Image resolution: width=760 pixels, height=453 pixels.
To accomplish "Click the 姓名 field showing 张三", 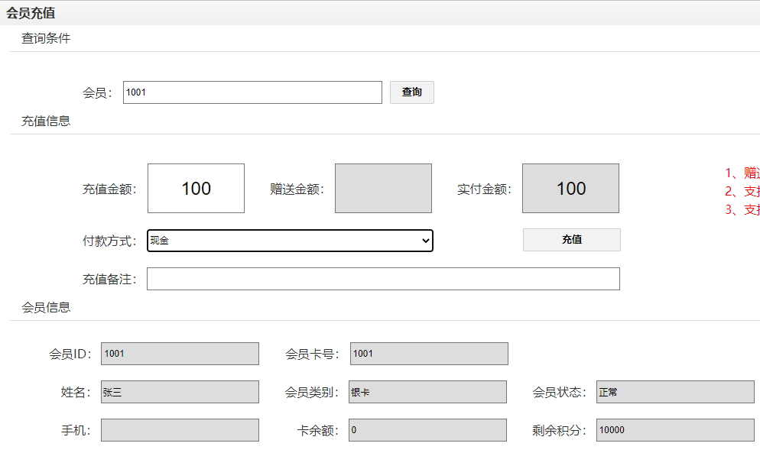I will [179, 391].
